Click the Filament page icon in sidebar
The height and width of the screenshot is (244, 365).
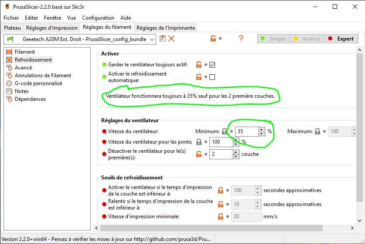click(9, 52)
